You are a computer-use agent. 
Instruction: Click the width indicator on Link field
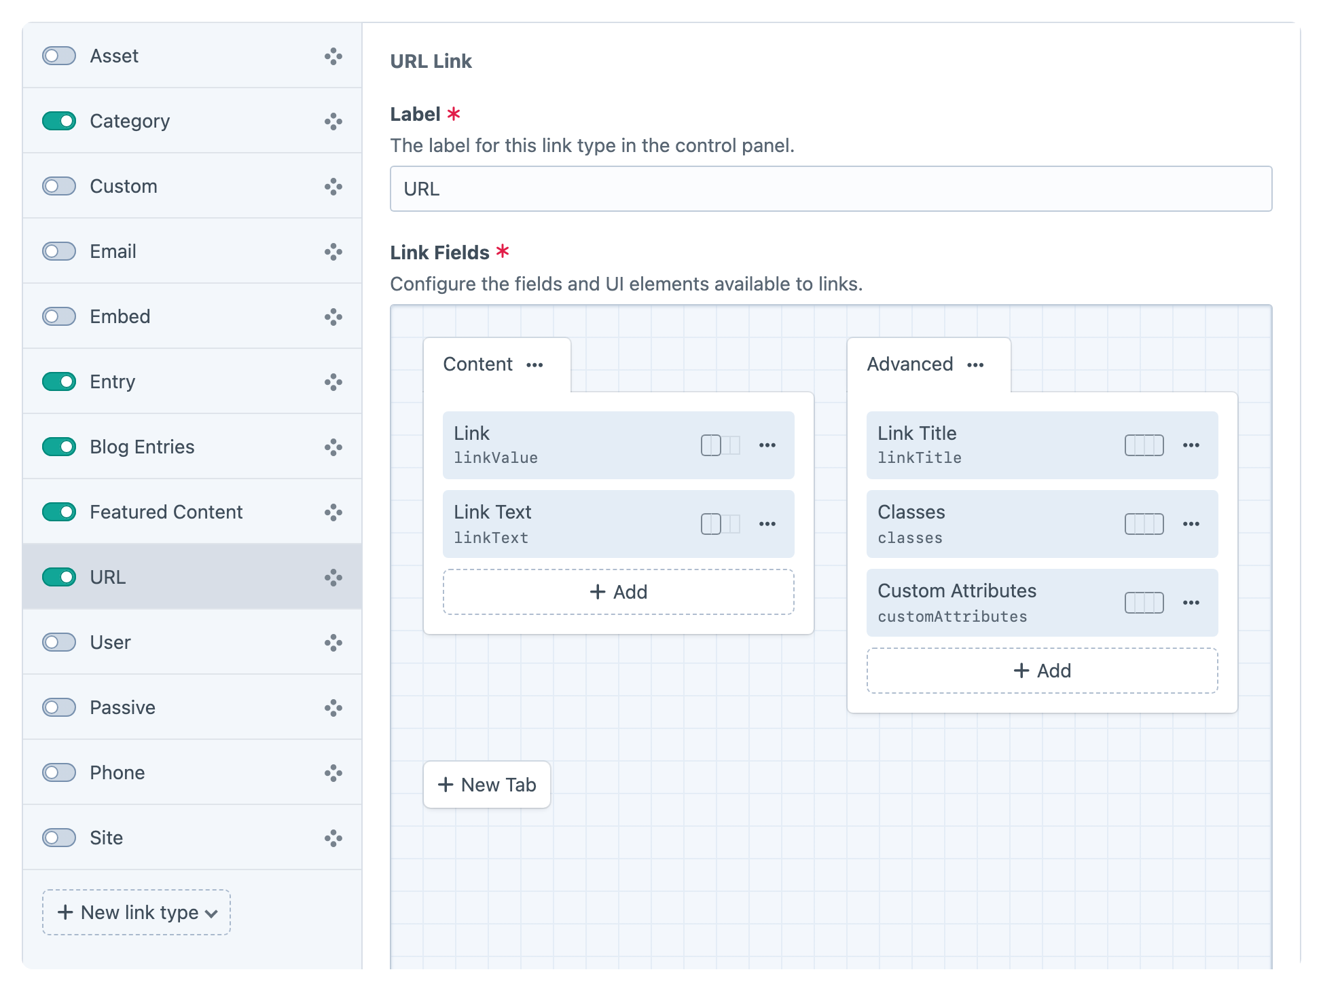click(x=721, y=445)
